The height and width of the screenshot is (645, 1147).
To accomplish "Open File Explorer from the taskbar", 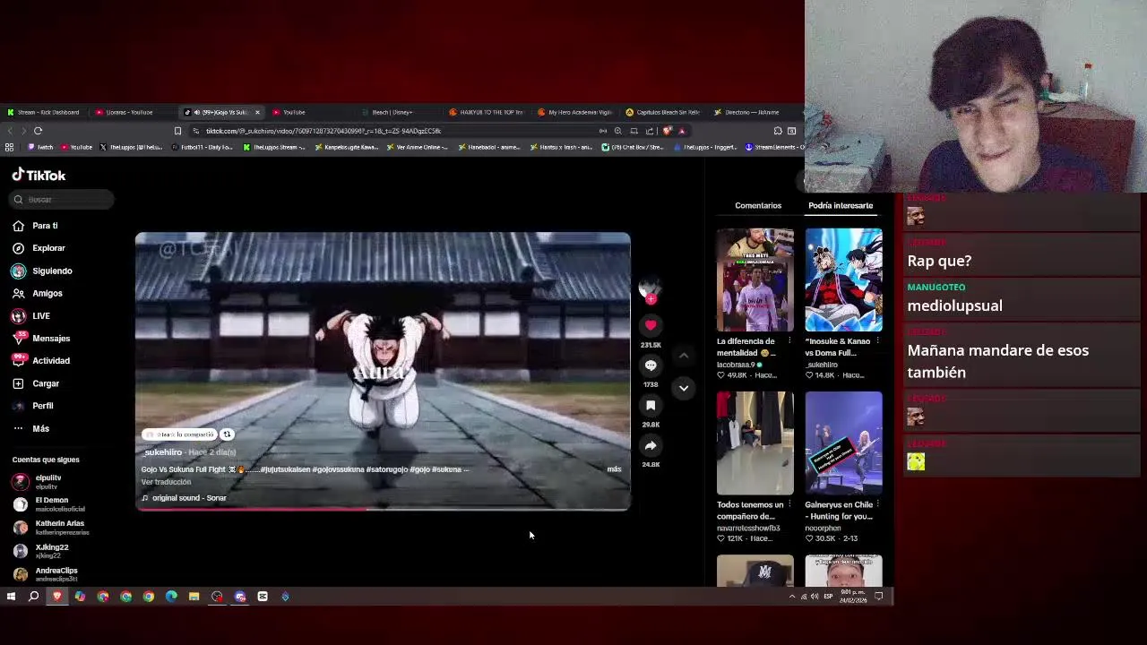I will 194,597.
